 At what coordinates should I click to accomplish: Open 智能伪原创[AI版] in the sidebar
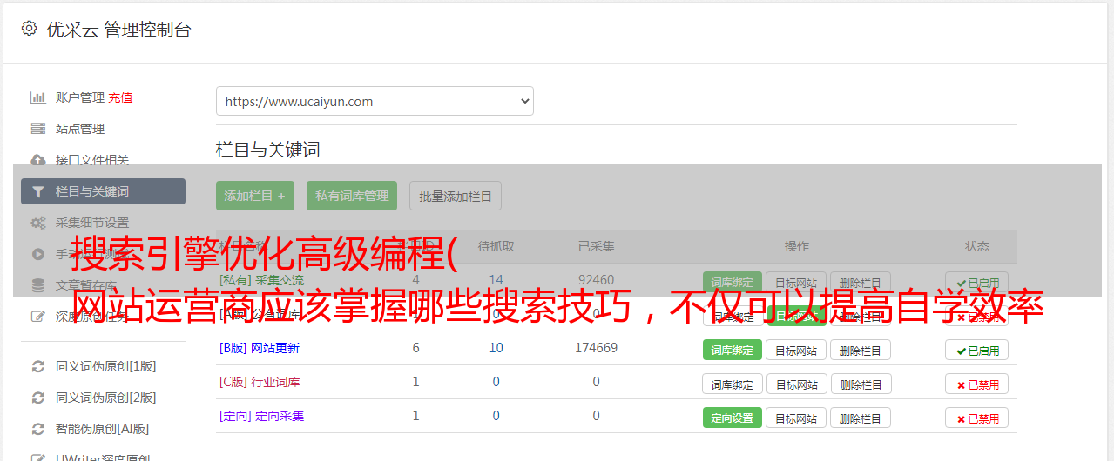coord(103,429)
